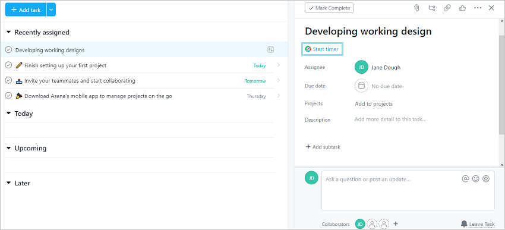Viewport: 505px width, 230px height.
Task: Close the task details pane
Action: pos(491,8)
